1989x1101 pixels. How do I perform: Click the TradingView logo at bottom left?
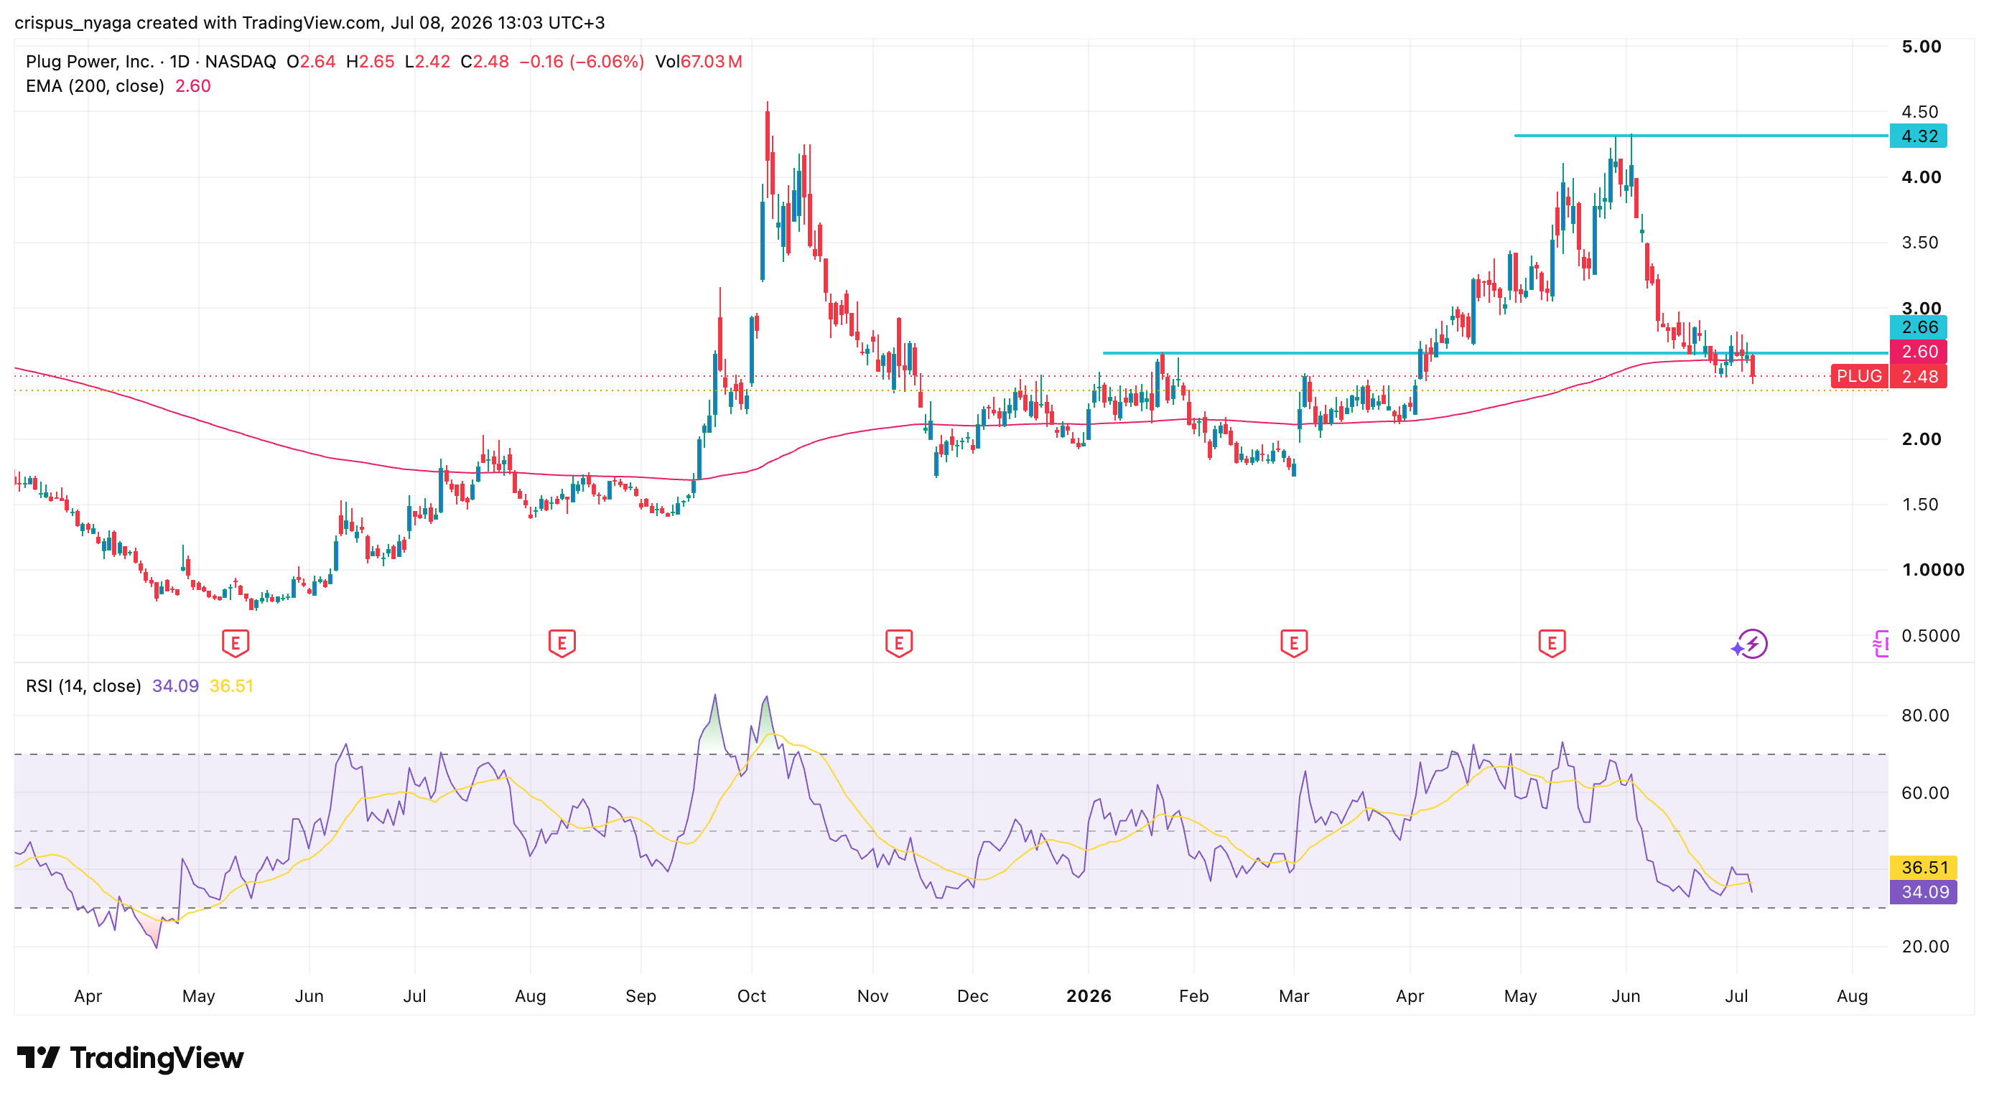pyautogui.click(x=130, y=1058)
